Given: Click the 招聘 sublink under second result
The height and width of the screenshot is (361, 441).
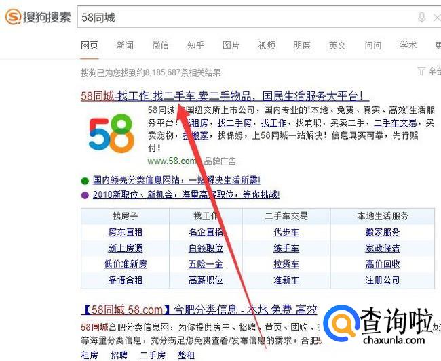Looking at the screenshot, I should pyautogui.click(x=119, y=355).
